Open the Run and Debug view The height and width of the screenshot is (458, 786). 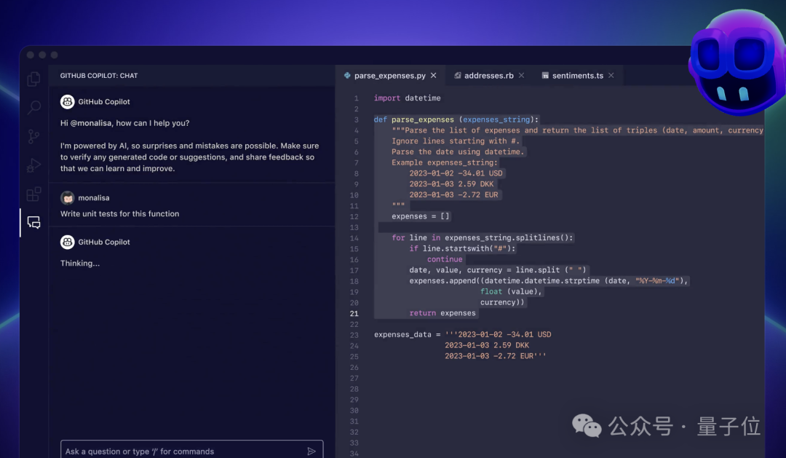click(34, 165)
